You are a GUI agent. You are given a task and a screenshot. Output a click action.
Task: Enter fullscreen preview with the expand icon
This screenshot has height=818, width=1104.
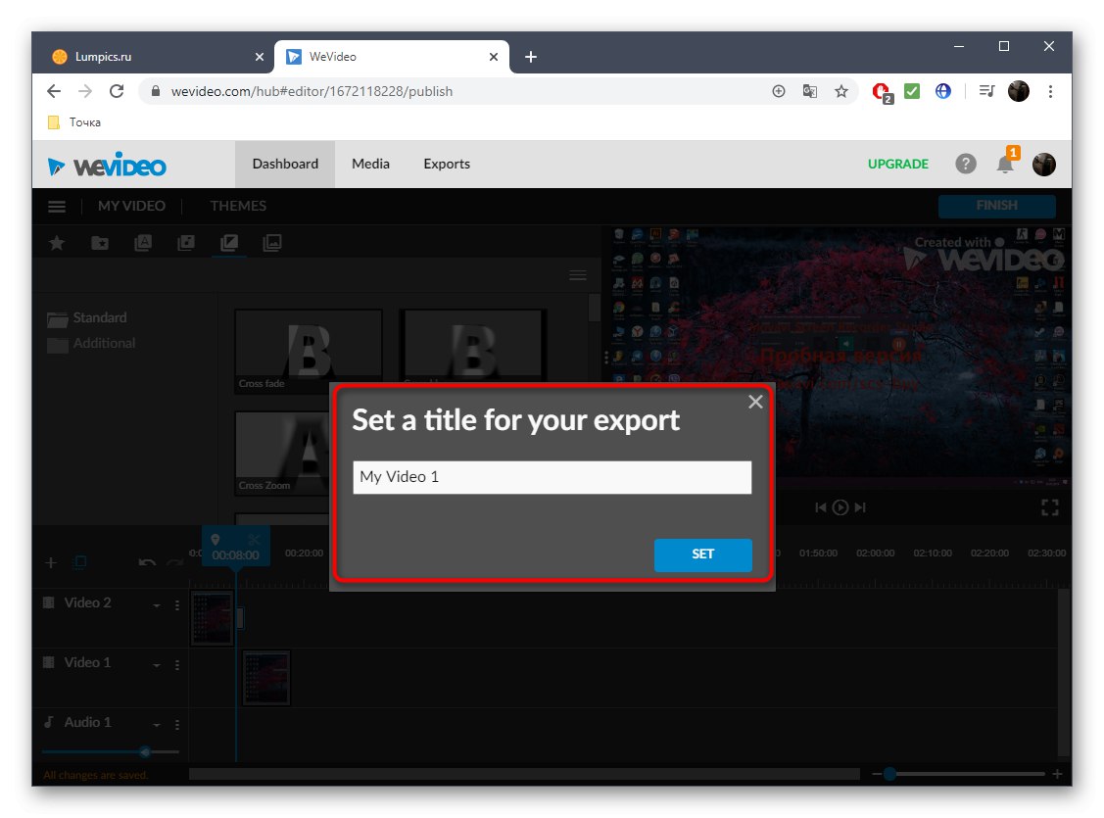1049,506
